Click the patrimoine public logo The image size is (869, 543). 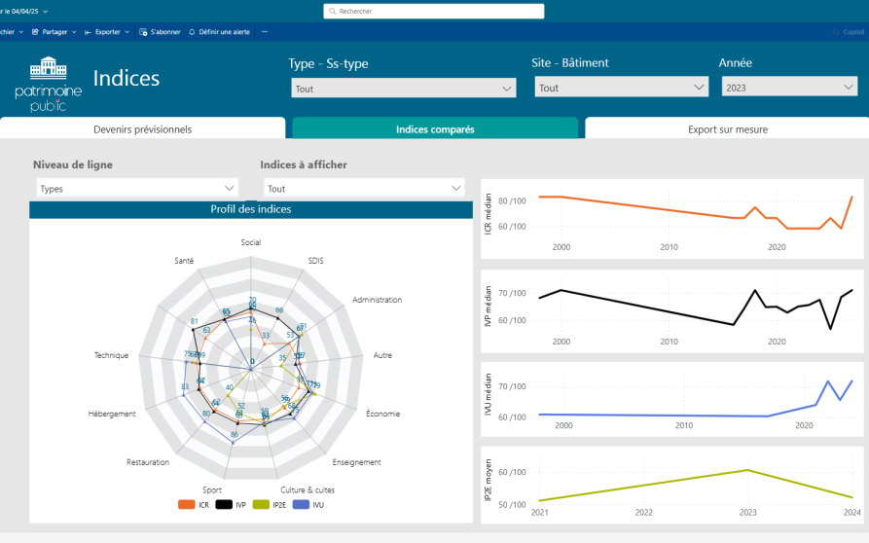49,85
